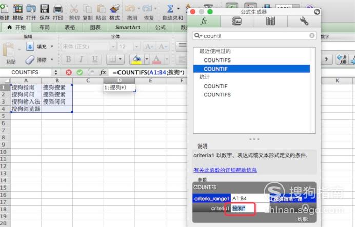Toggle Italic formatting
355x227 pixels.
(81, 59)
